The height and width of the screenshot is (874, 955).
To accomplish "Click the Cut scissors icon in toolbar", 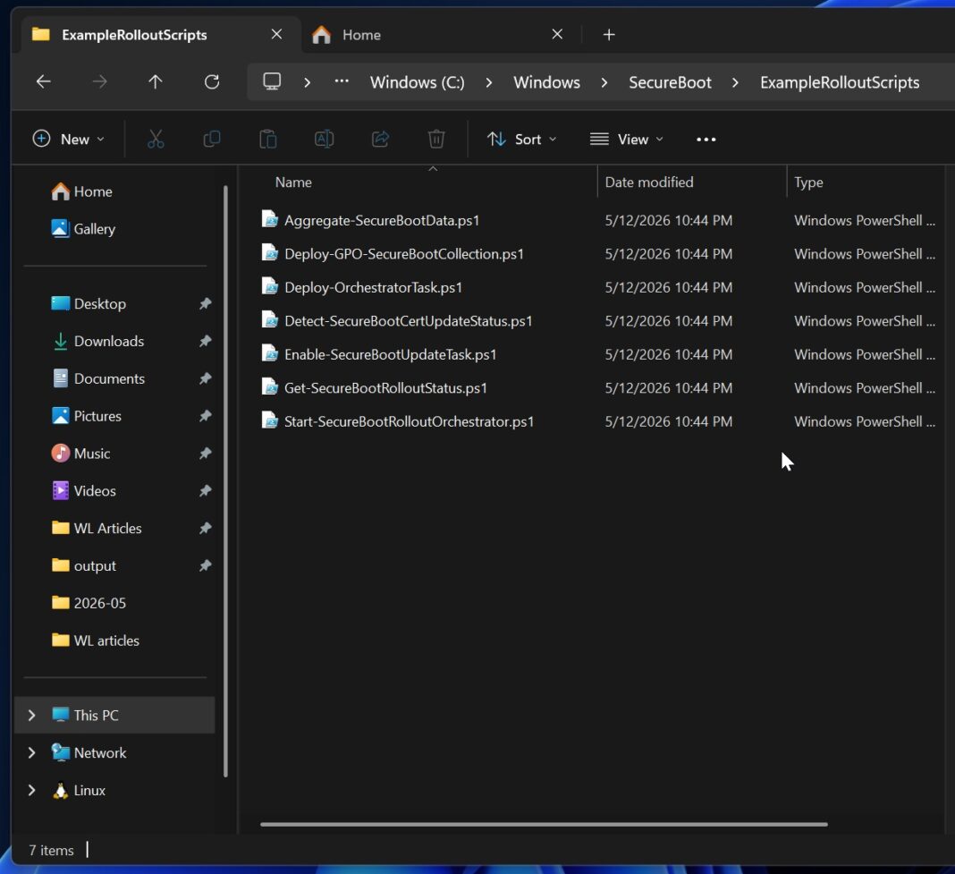I will [x=156, y=140].
